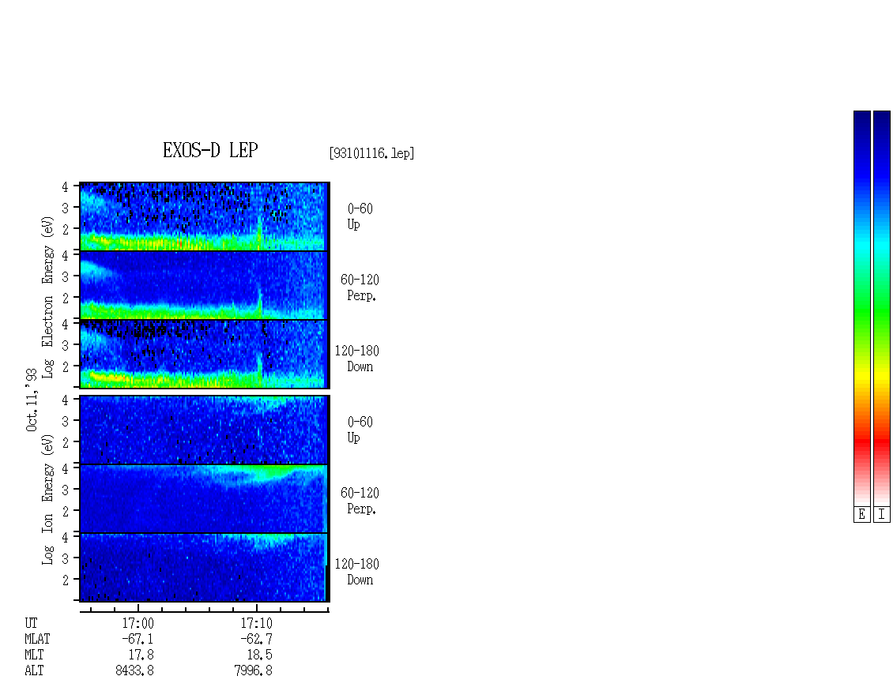The width and height of the screenshot is (893, 691).
Task: Click the MLAT value -67.1
Action: pyautogui.click(x=138, y=639)
